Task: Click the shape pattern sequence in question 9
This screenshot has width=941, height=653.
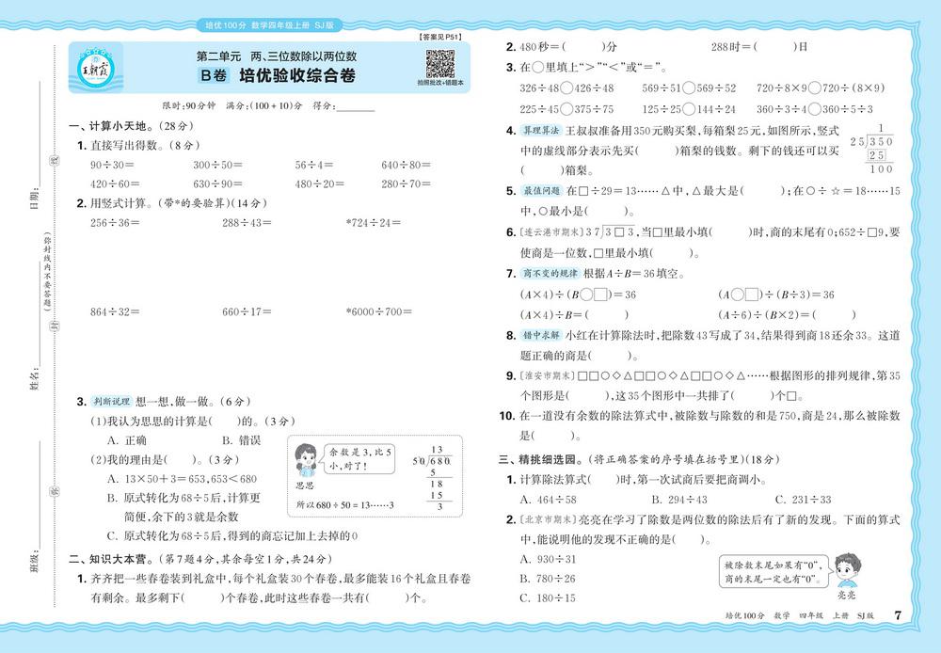Action: tap(661, 376)
